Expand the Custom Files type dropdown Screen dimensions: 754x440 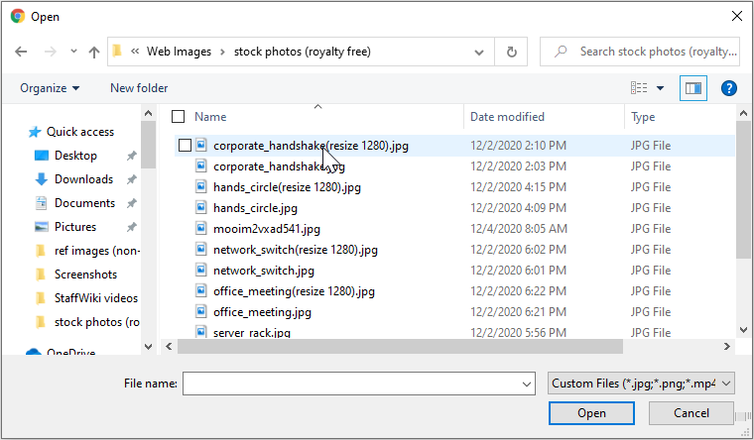pos(640,383)
